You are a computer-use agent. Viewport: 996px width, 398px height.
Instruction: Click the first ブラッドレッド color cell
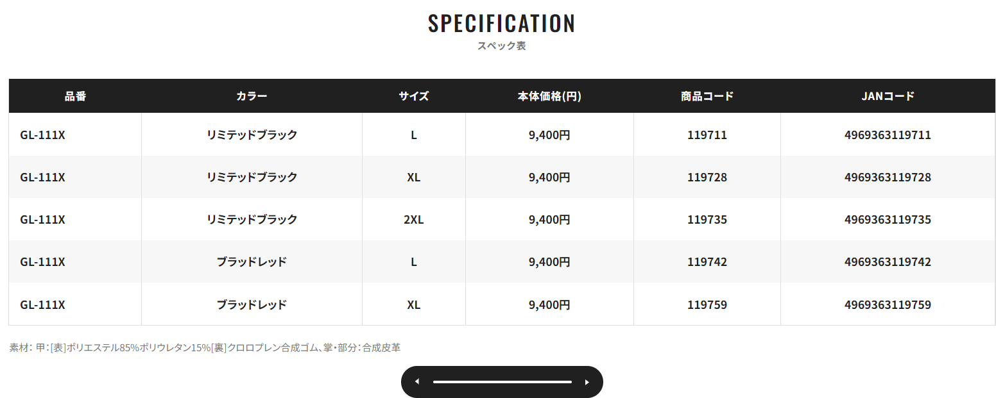[252, 262]
